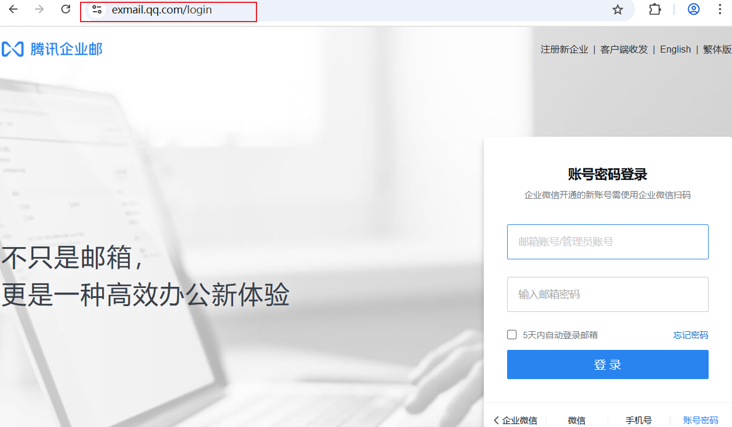Click the 注册新企业 link
Viewport: 732px width, 427px height.
[x=564, y=49]
